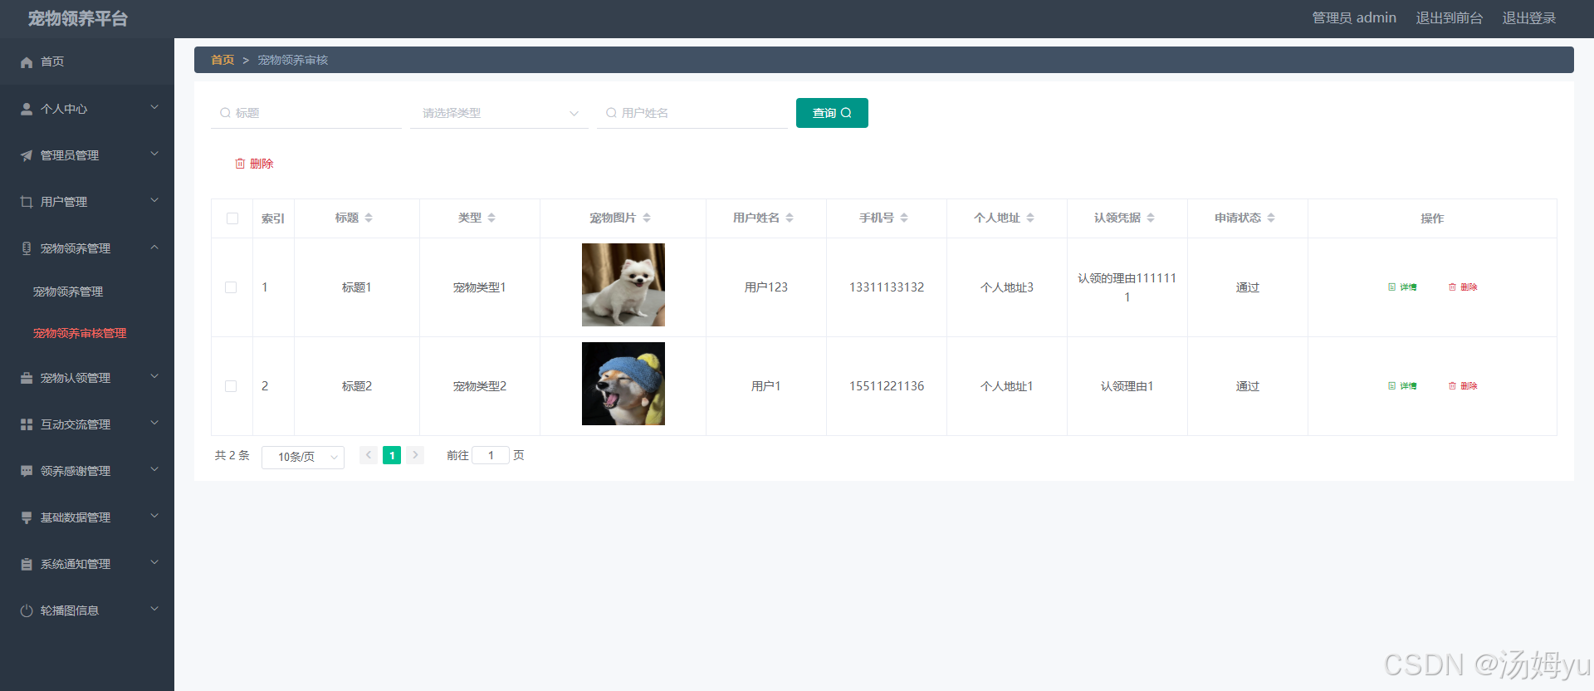The height and width of the screenshot is (691, 1594).
Task: Click the person icon for 个人中心
Action: coord(27,109)
